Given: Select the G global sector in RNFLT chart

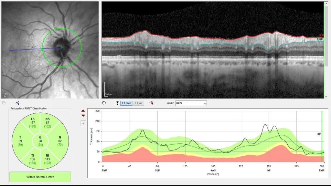Looking at the screenshot, I should point(40,141).
